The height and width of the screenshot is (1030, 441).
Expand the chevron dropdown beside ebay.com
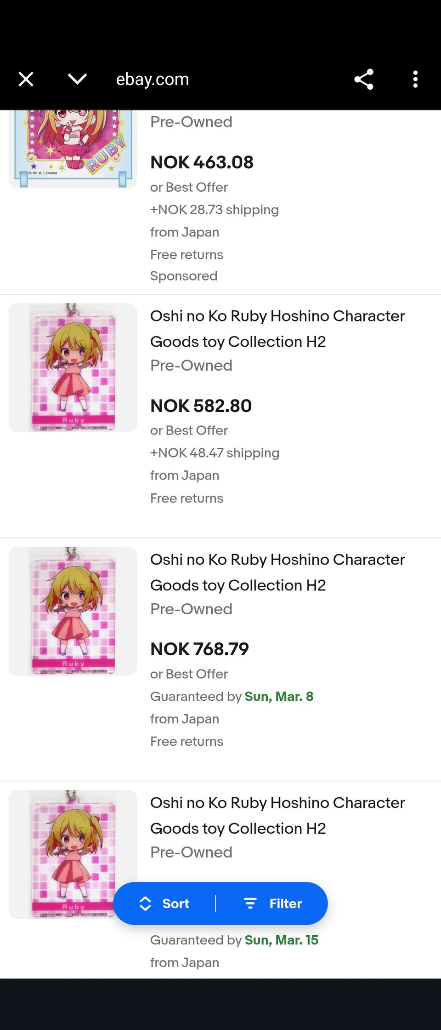point(77,79)
